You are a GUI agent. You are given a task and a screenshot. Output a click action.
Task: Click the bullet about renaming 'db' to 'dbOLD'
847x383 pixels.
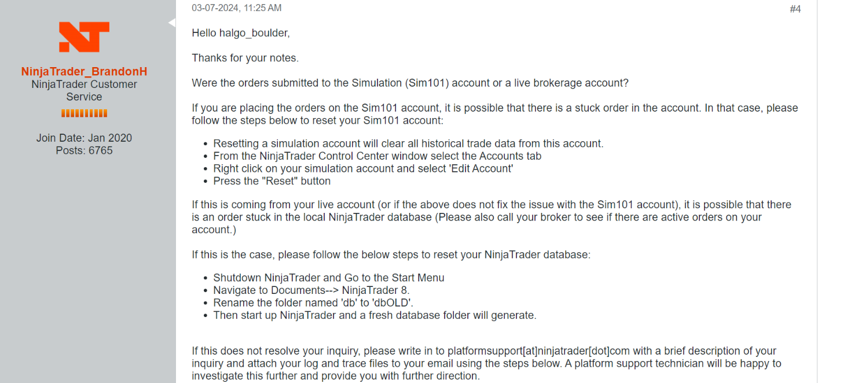point(313,303)
